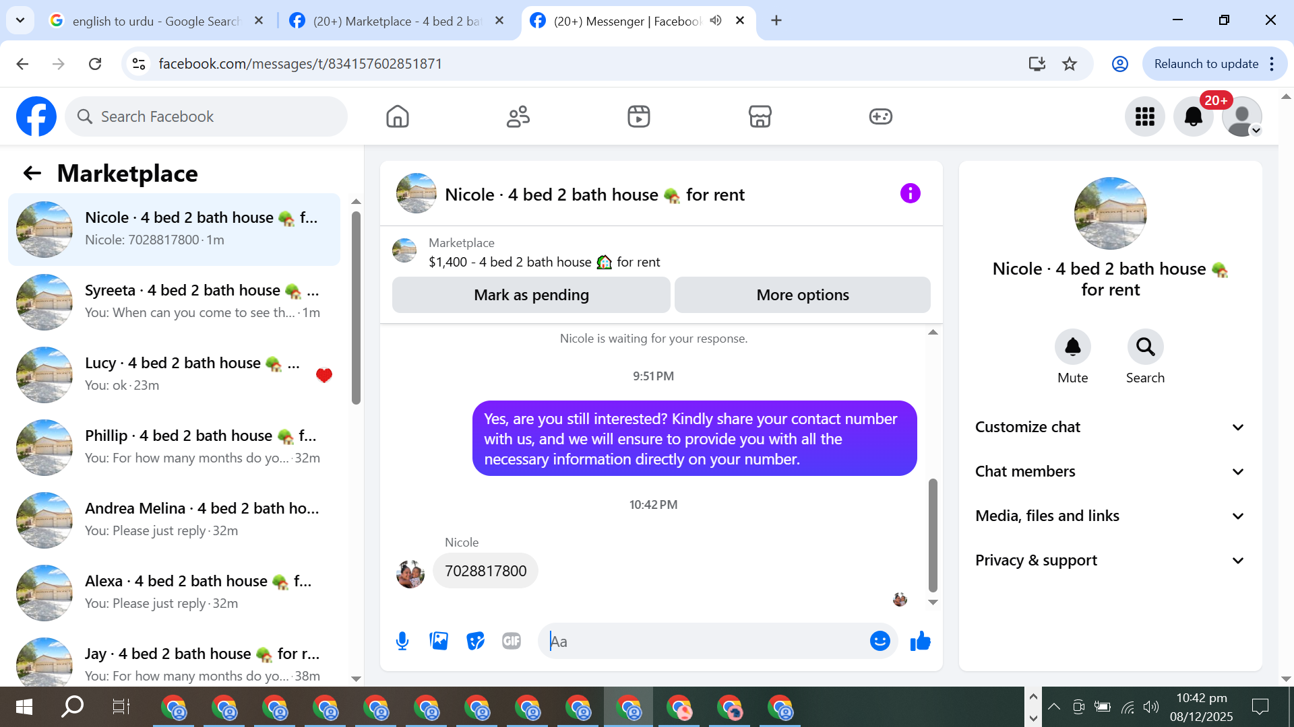Click the conversation list scrollbar

(x=357, y=308)
